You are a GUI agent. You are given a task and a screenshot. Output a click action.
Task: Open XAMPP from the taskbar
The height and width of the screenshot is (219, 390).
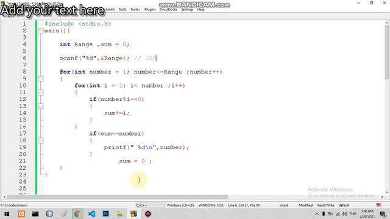(x=21, y=214)
